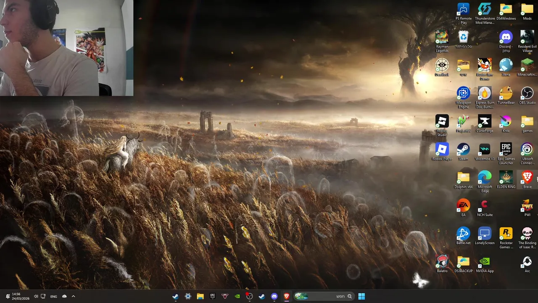
Task: Expand the hidden system tray icons chevron
Action: [x=73, y=296]
